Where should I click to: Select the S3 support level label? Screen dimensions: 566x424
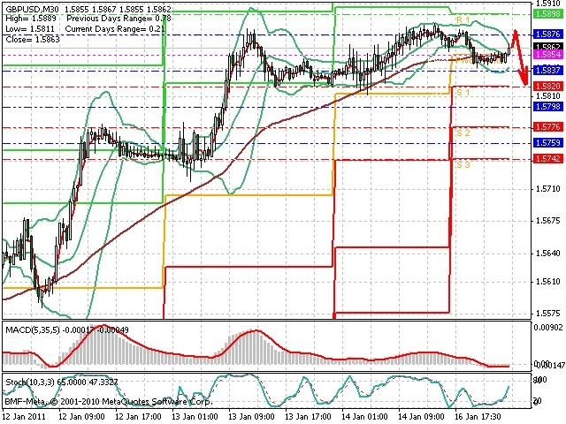tap(463, 164)
